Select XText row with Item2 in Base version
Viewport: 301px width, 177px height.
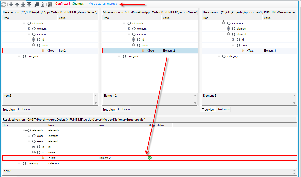pos(50,51)
